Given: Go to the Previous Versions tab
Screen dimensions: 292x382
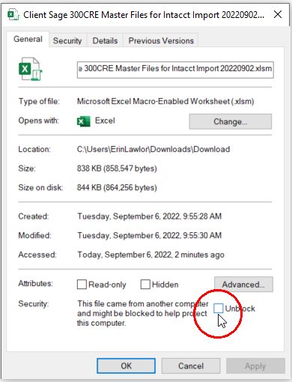Looking at the screenshot, I should click(x=161, y=40).
